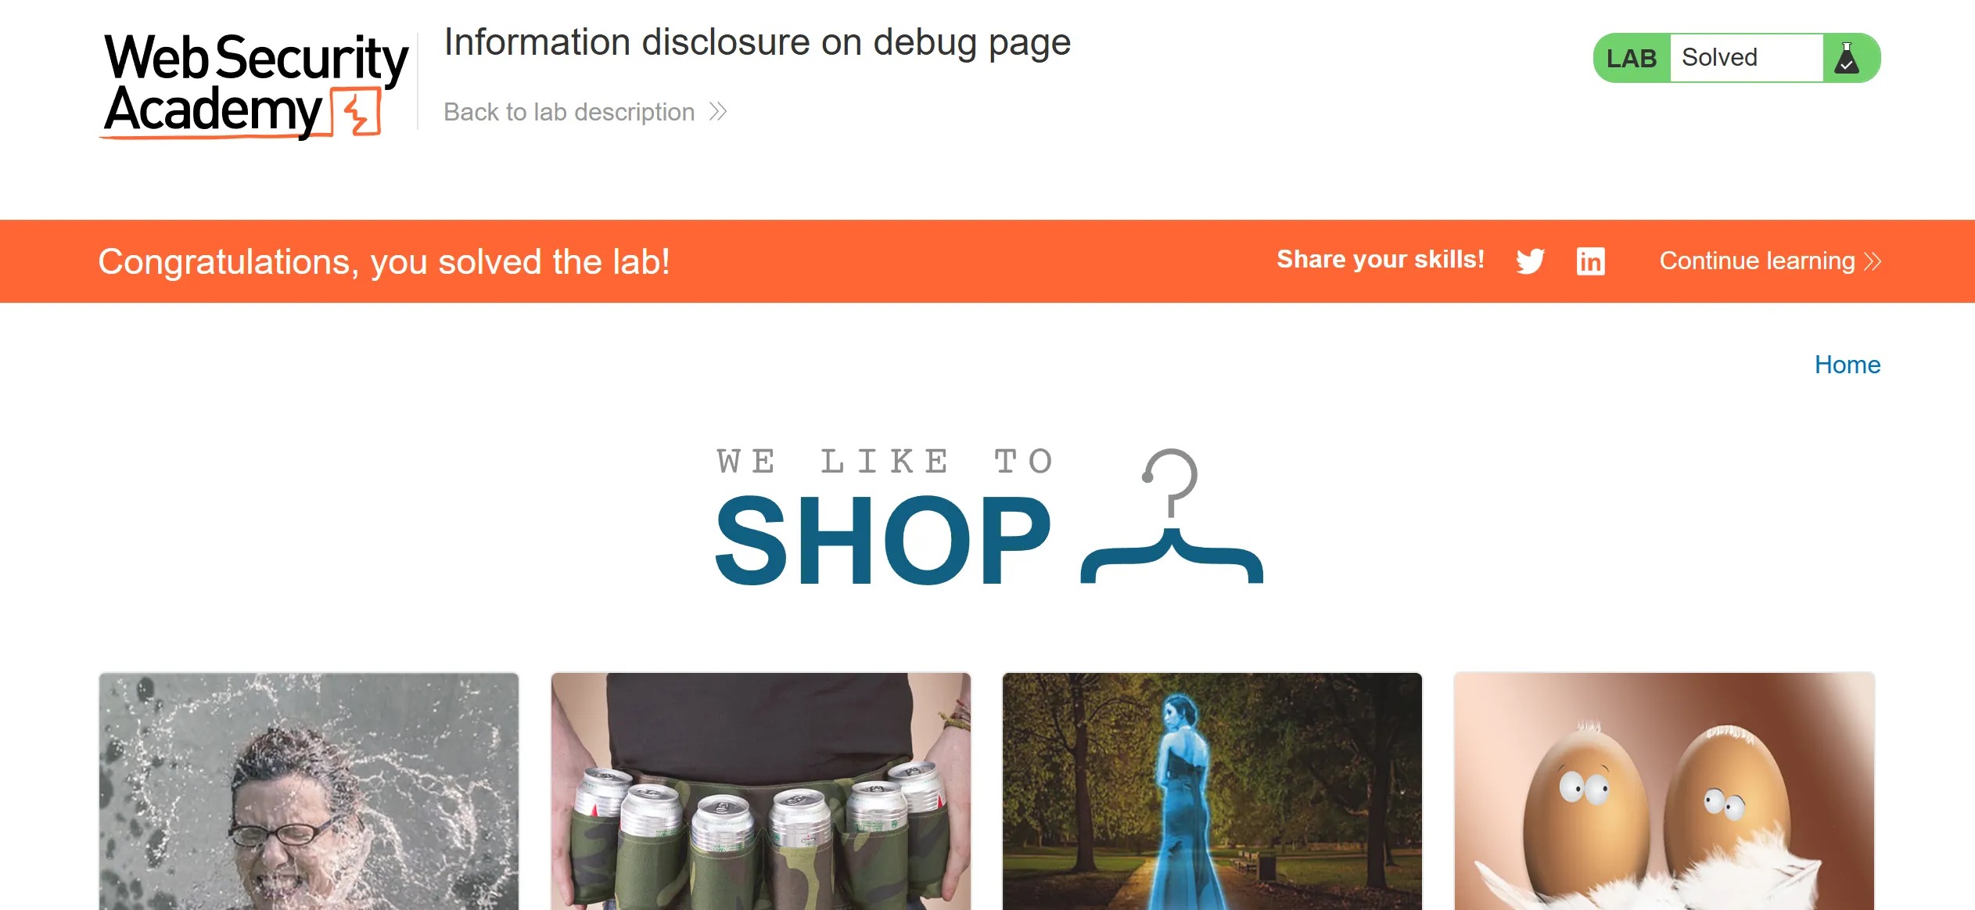
Task: Click the orange lightning bolt logo icon
Action: point(357,113)
